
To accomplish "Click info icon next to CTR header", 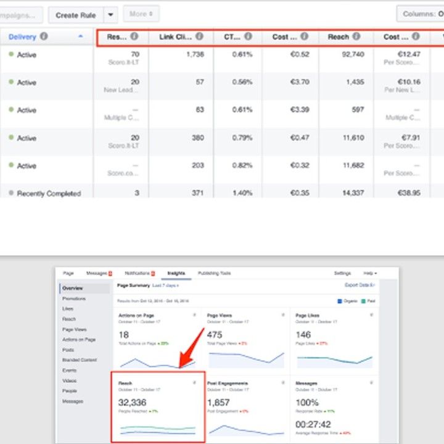I will pyautogui.click(x=248, y=37).
